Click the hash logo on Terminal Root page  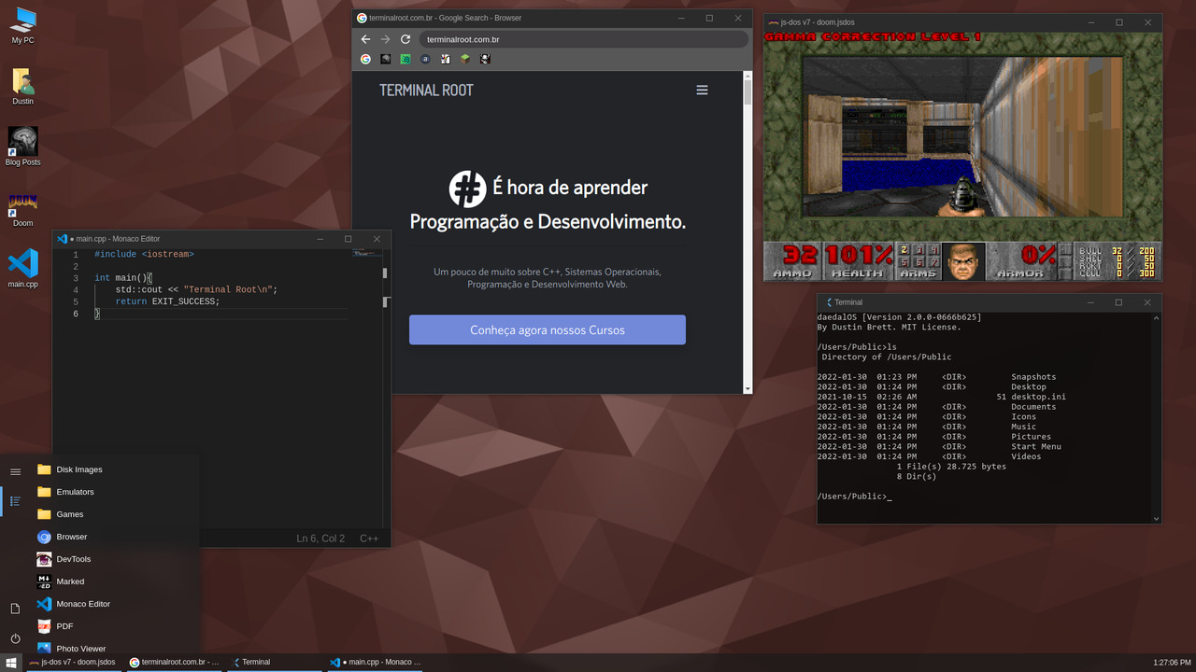click(x=466, y=189)
